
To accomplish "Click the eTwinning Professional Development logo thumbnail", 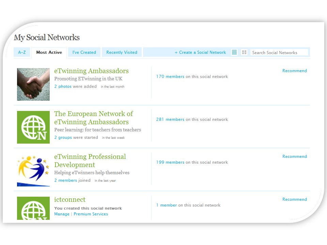I will (x=33, y=170).
